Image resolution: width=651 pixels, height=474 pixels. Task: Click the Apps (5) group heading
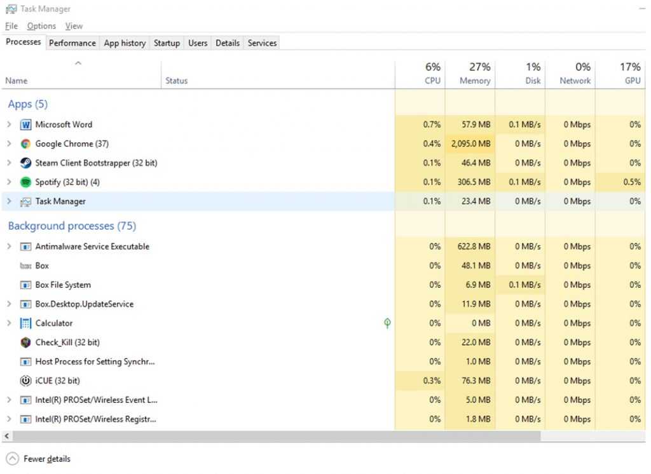[28, 104]
